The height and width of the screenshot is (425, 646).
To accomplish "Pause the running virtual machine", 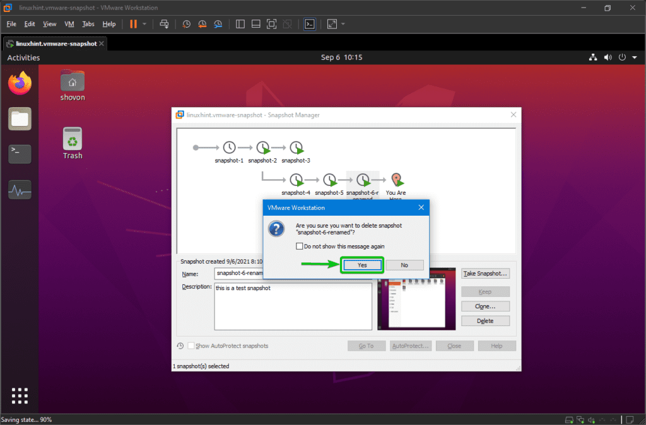I will (132, 24).
